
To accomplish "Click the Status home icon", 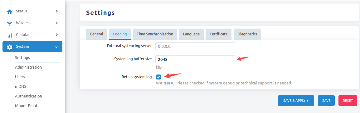I will [x=9, y=12].
